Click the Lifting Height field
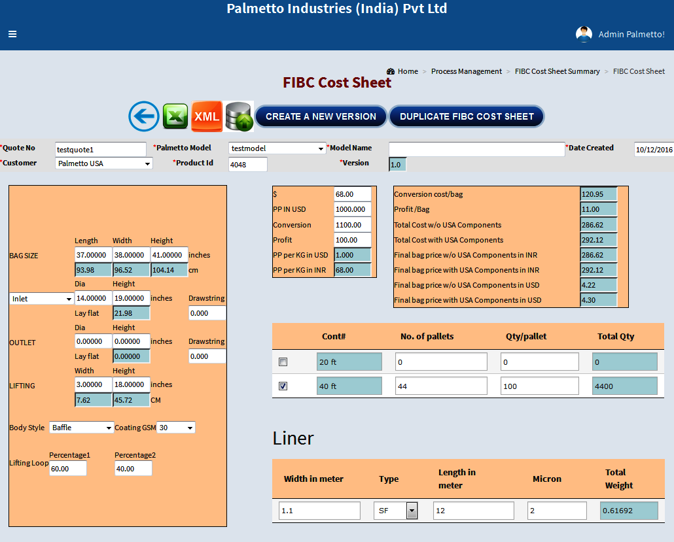The height and width of the screenshot is (542, 674). pyautogui.click(x=131, y=384)
